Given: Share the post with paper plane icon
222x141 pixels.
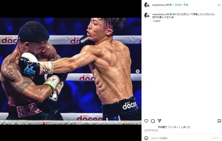Looking at the screenshot, I should tap(159, 121).
